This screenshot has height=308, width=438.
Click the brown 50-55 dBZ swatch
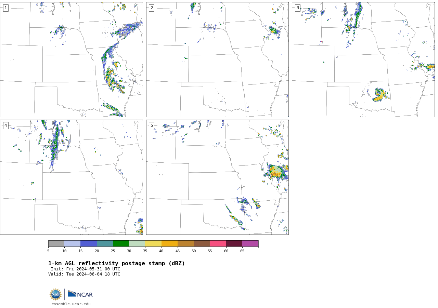coord(202,244)
